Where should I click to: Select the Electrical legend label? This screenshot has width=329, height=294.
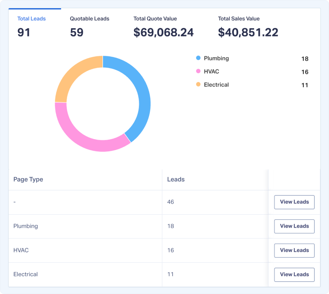[x=216, y=85]
